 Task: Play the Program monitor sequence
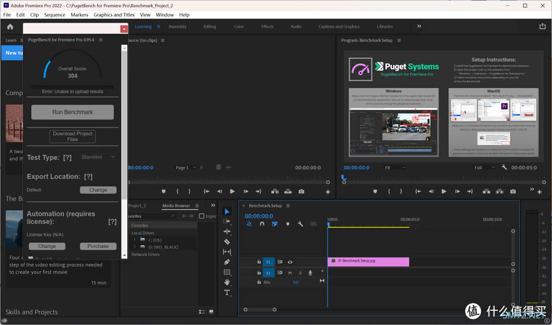point(444,191)
